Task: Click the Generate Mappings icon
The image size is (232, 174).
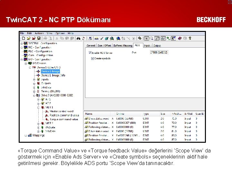Action: 96,38
